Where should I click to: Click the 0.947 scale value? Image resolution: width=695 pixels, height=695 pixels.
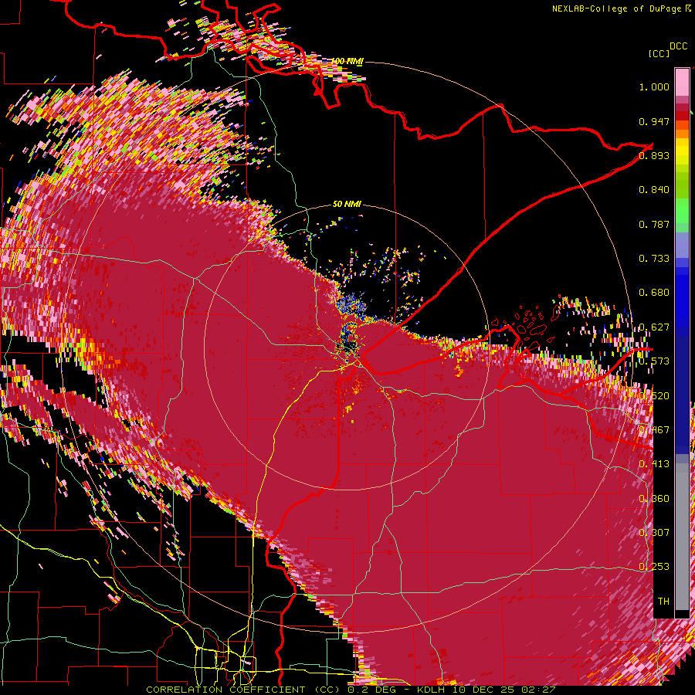point(654,121)
